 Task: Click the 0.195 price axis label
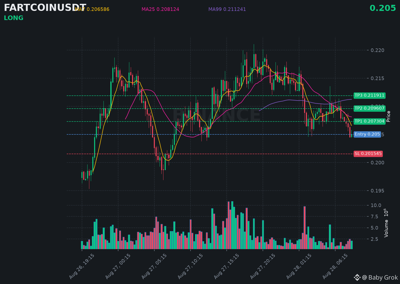(x=377, y=191)
